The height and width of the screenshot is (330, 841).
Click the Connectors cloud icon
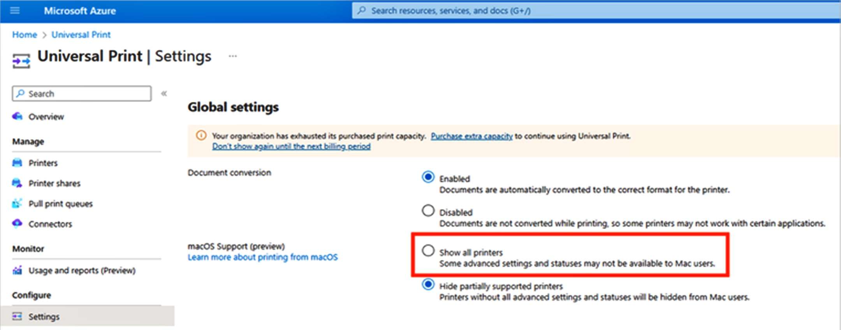[17, 223]
